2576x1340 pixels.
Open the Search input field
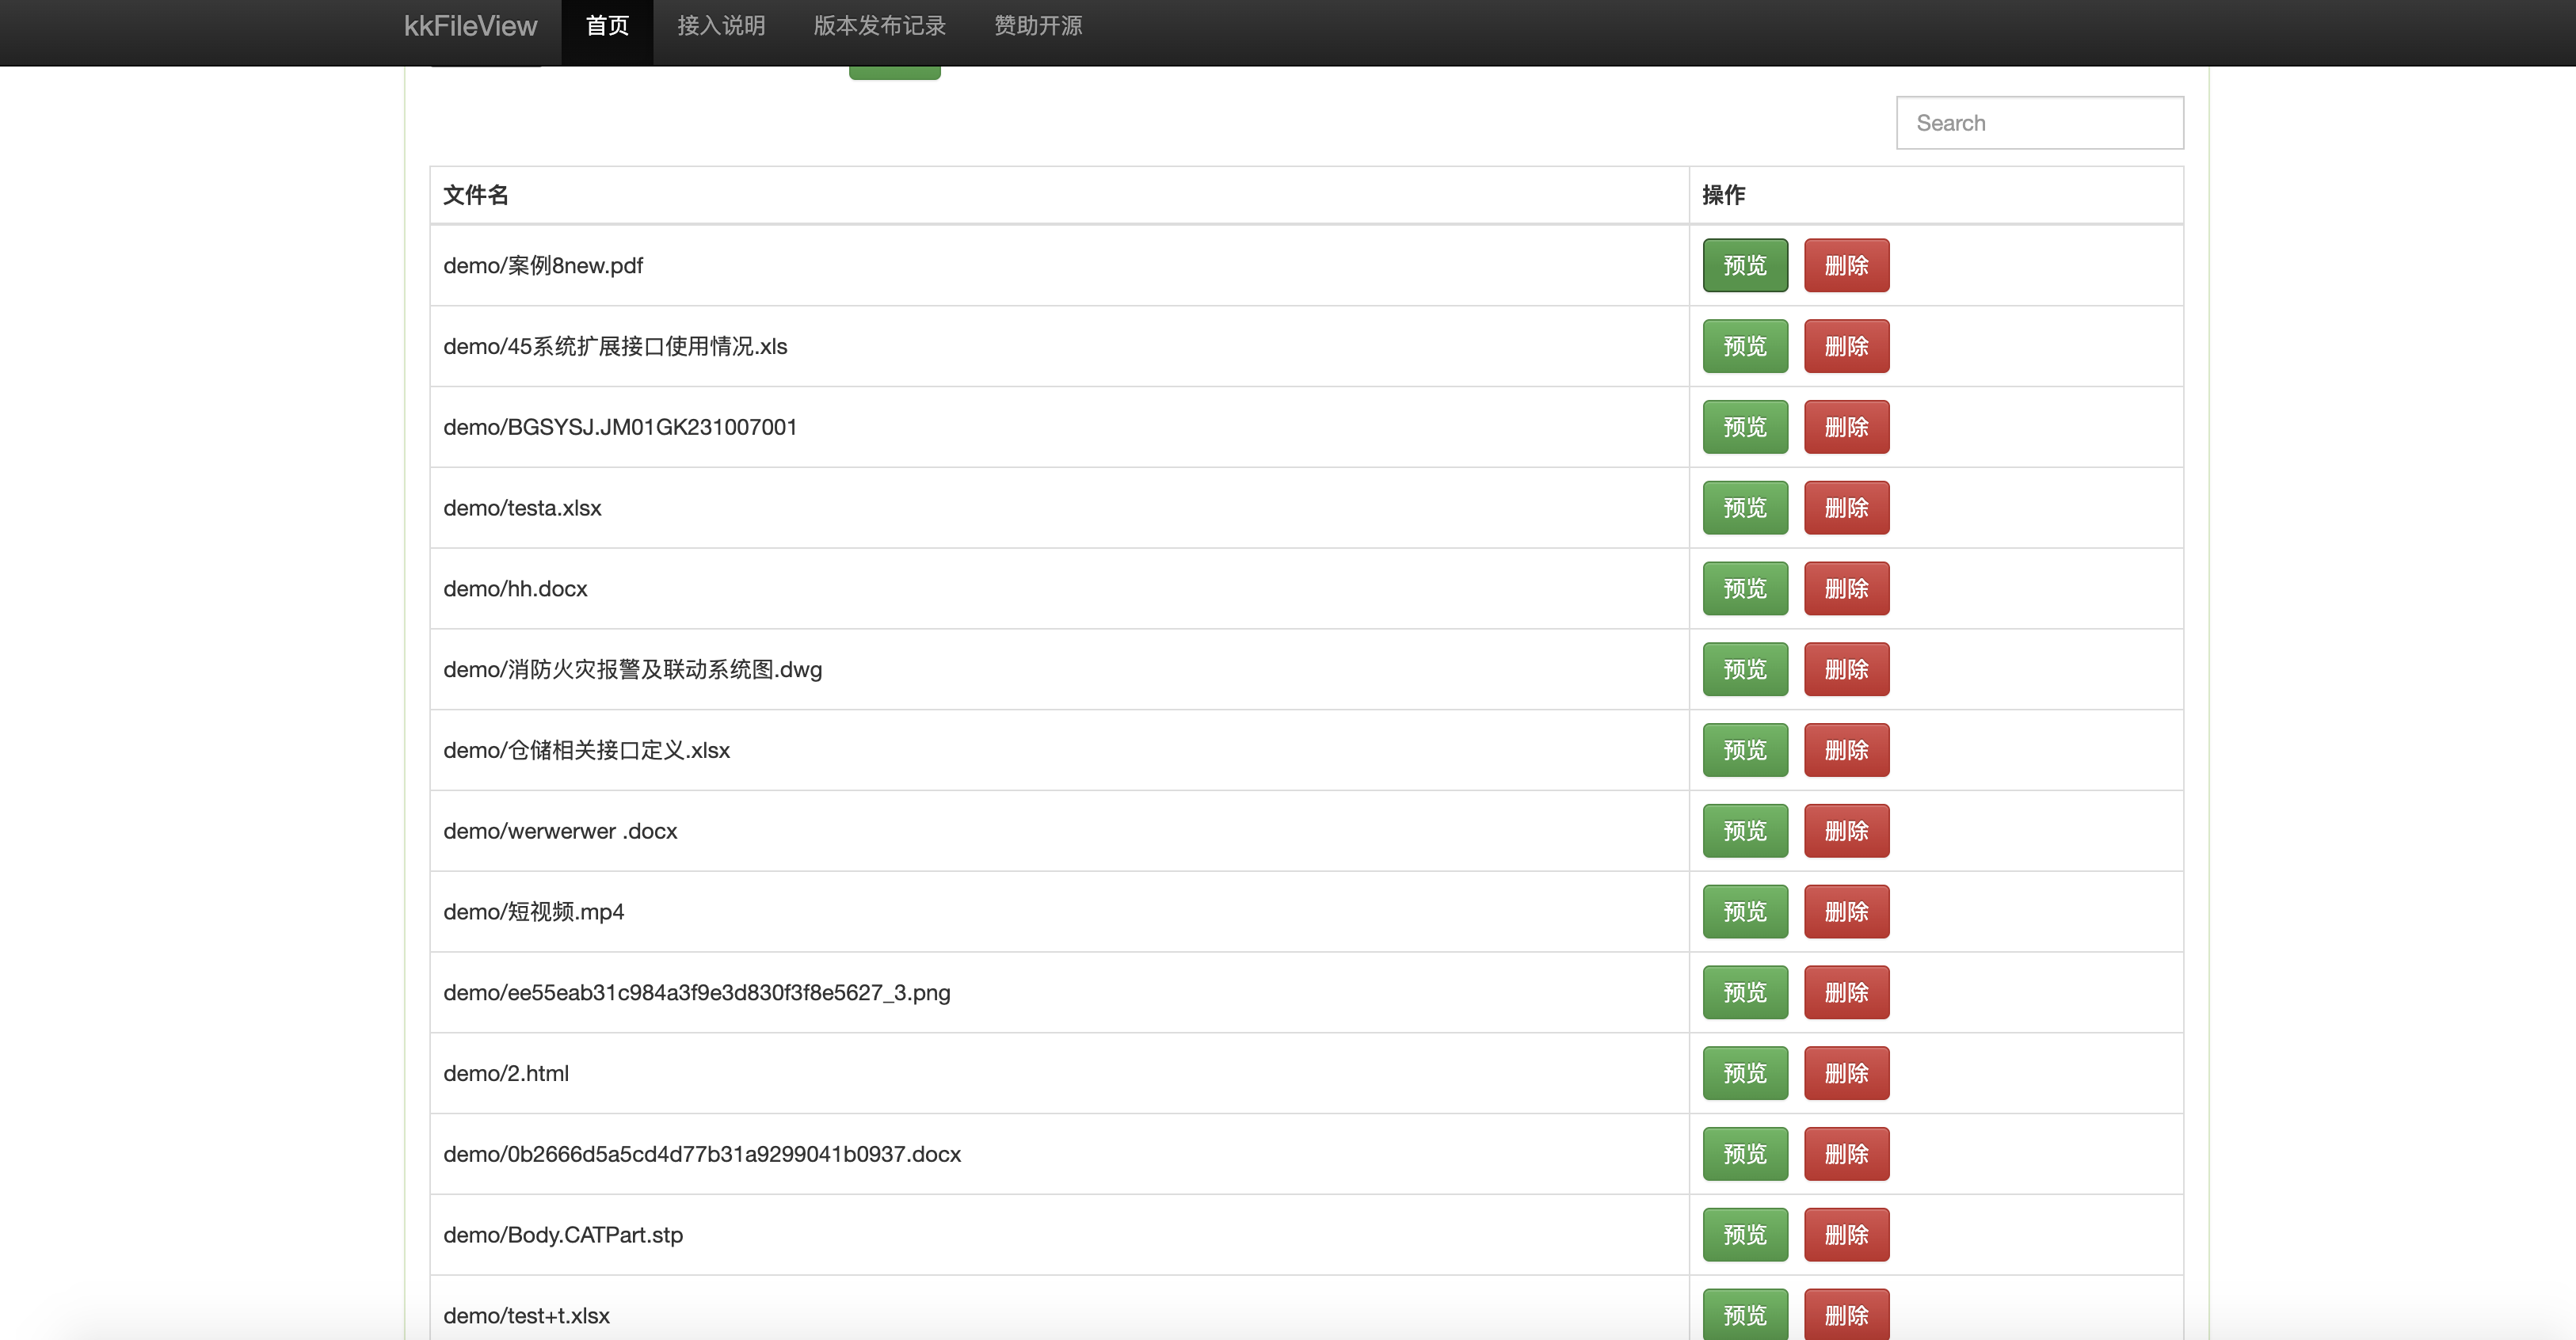2039,121
